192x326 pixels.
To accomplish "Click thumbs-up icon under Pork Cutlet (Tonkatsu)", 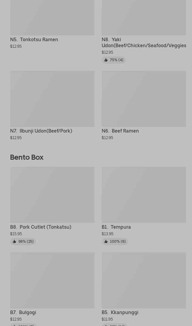I will [x=14, y=242].
